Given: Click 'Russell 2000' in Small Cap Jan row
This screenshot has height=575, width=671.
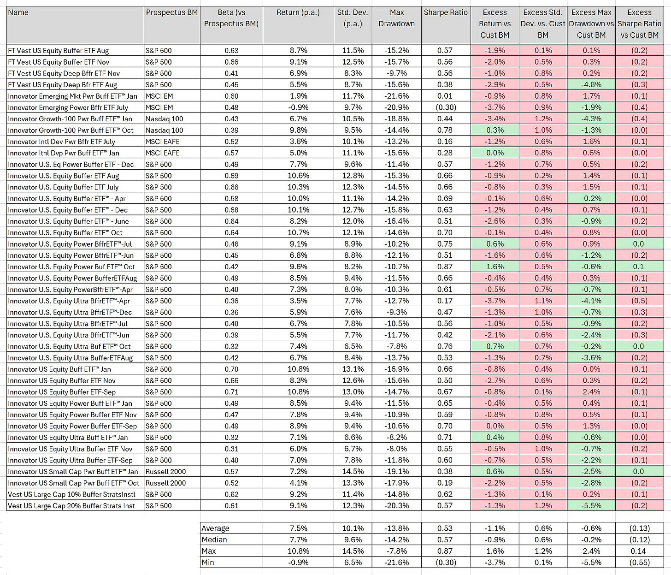Looking at the screenshot, I should 172,471.
